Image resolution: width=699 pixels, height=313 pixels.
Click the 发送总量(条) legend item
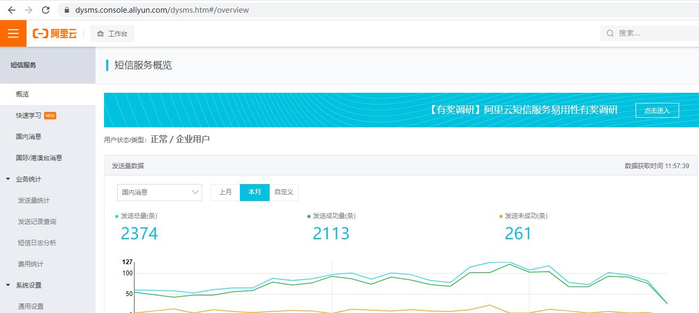click(136, 216)
